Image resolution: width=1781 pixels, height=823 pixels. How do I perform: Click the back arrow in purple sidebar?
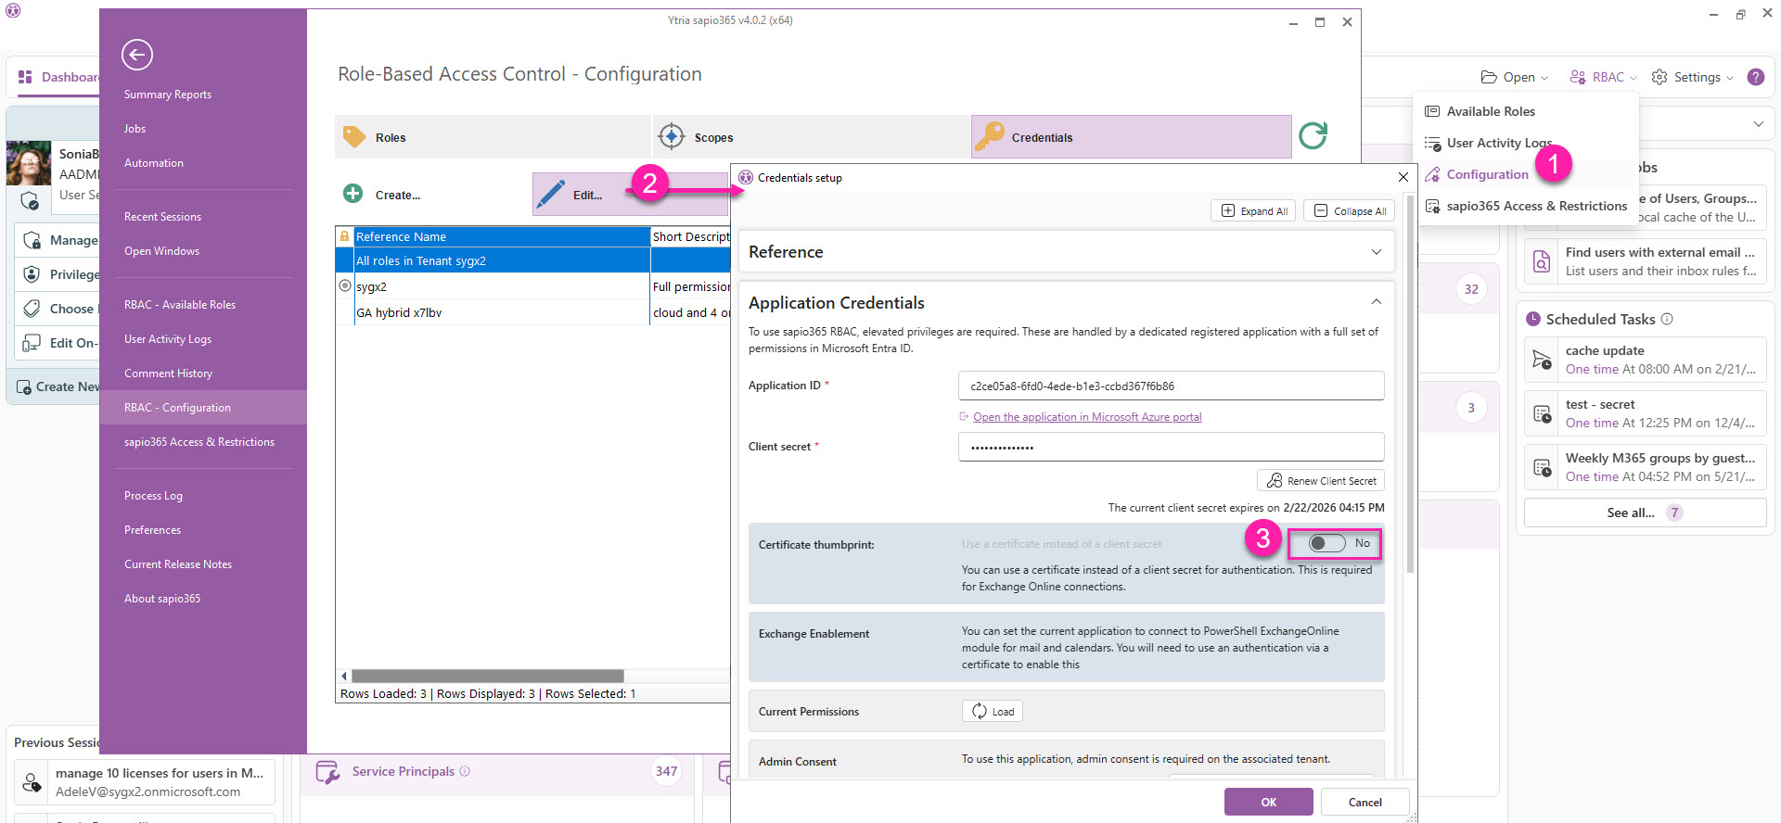click(x=137, y=55)
